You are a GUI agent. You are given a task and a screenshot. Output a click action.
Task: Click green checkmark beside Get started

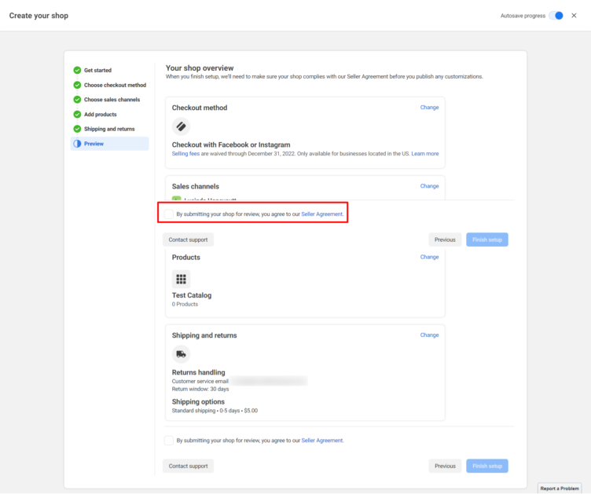77,71
